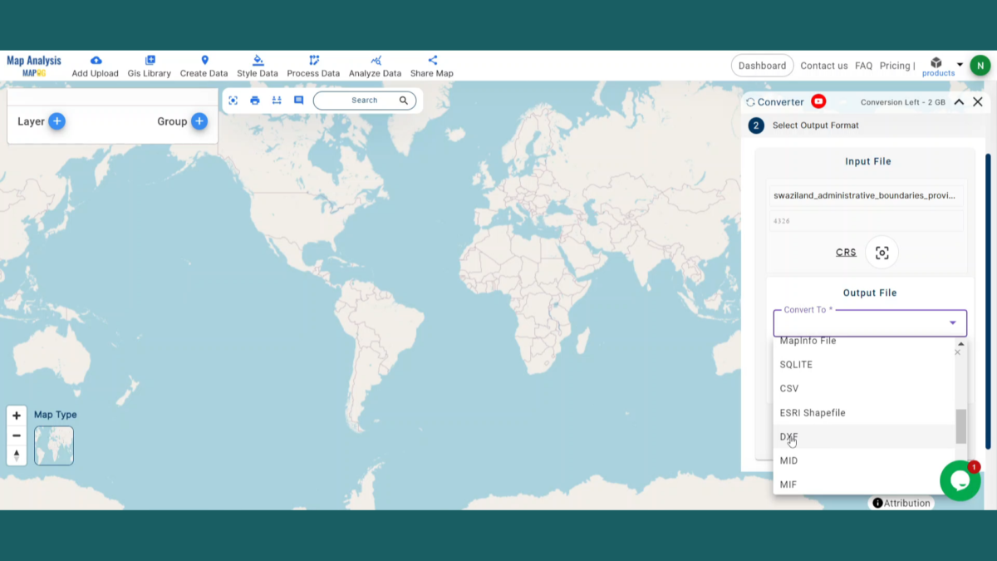The height and width of the screenshot is (561, 997).
Task: Click the 4326 CRS value field
Action: pos(865,221)
